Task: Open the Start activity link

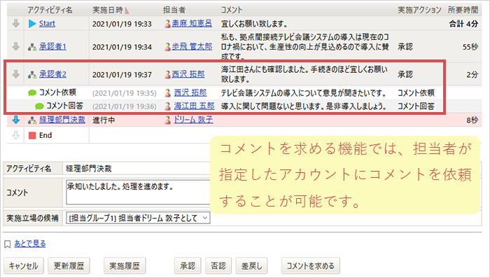Action: [x=47, y=23]
